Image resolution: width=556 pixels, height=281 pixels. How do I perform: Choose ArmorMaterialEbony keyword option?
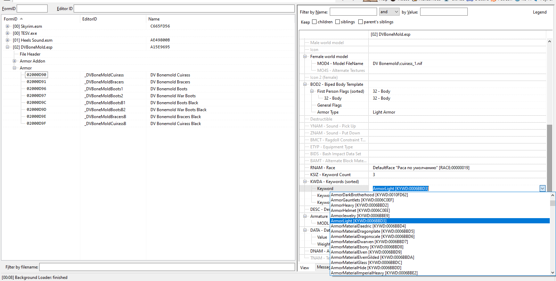pyautogui.click(x=367, y=247)
